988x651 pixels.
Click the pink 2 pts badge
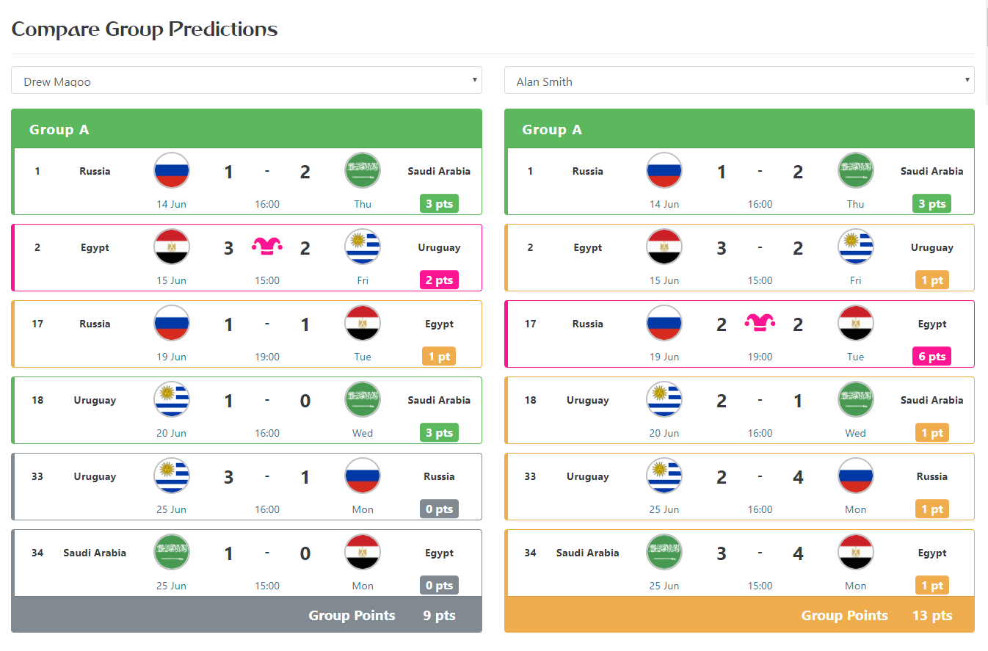[x=439, y=280]
